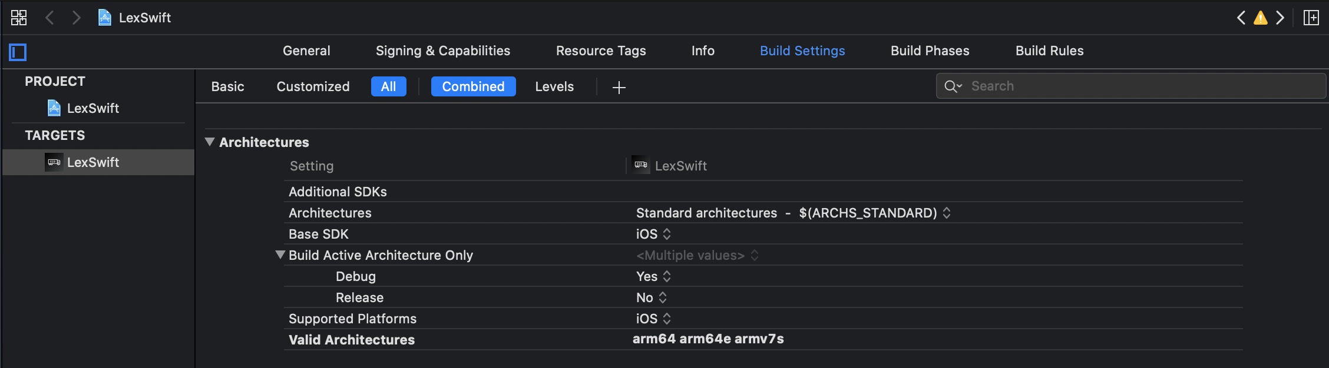This screenshot has width=1329, height=368.
Task: Open the related items grid menu
Action: (19, 18)
